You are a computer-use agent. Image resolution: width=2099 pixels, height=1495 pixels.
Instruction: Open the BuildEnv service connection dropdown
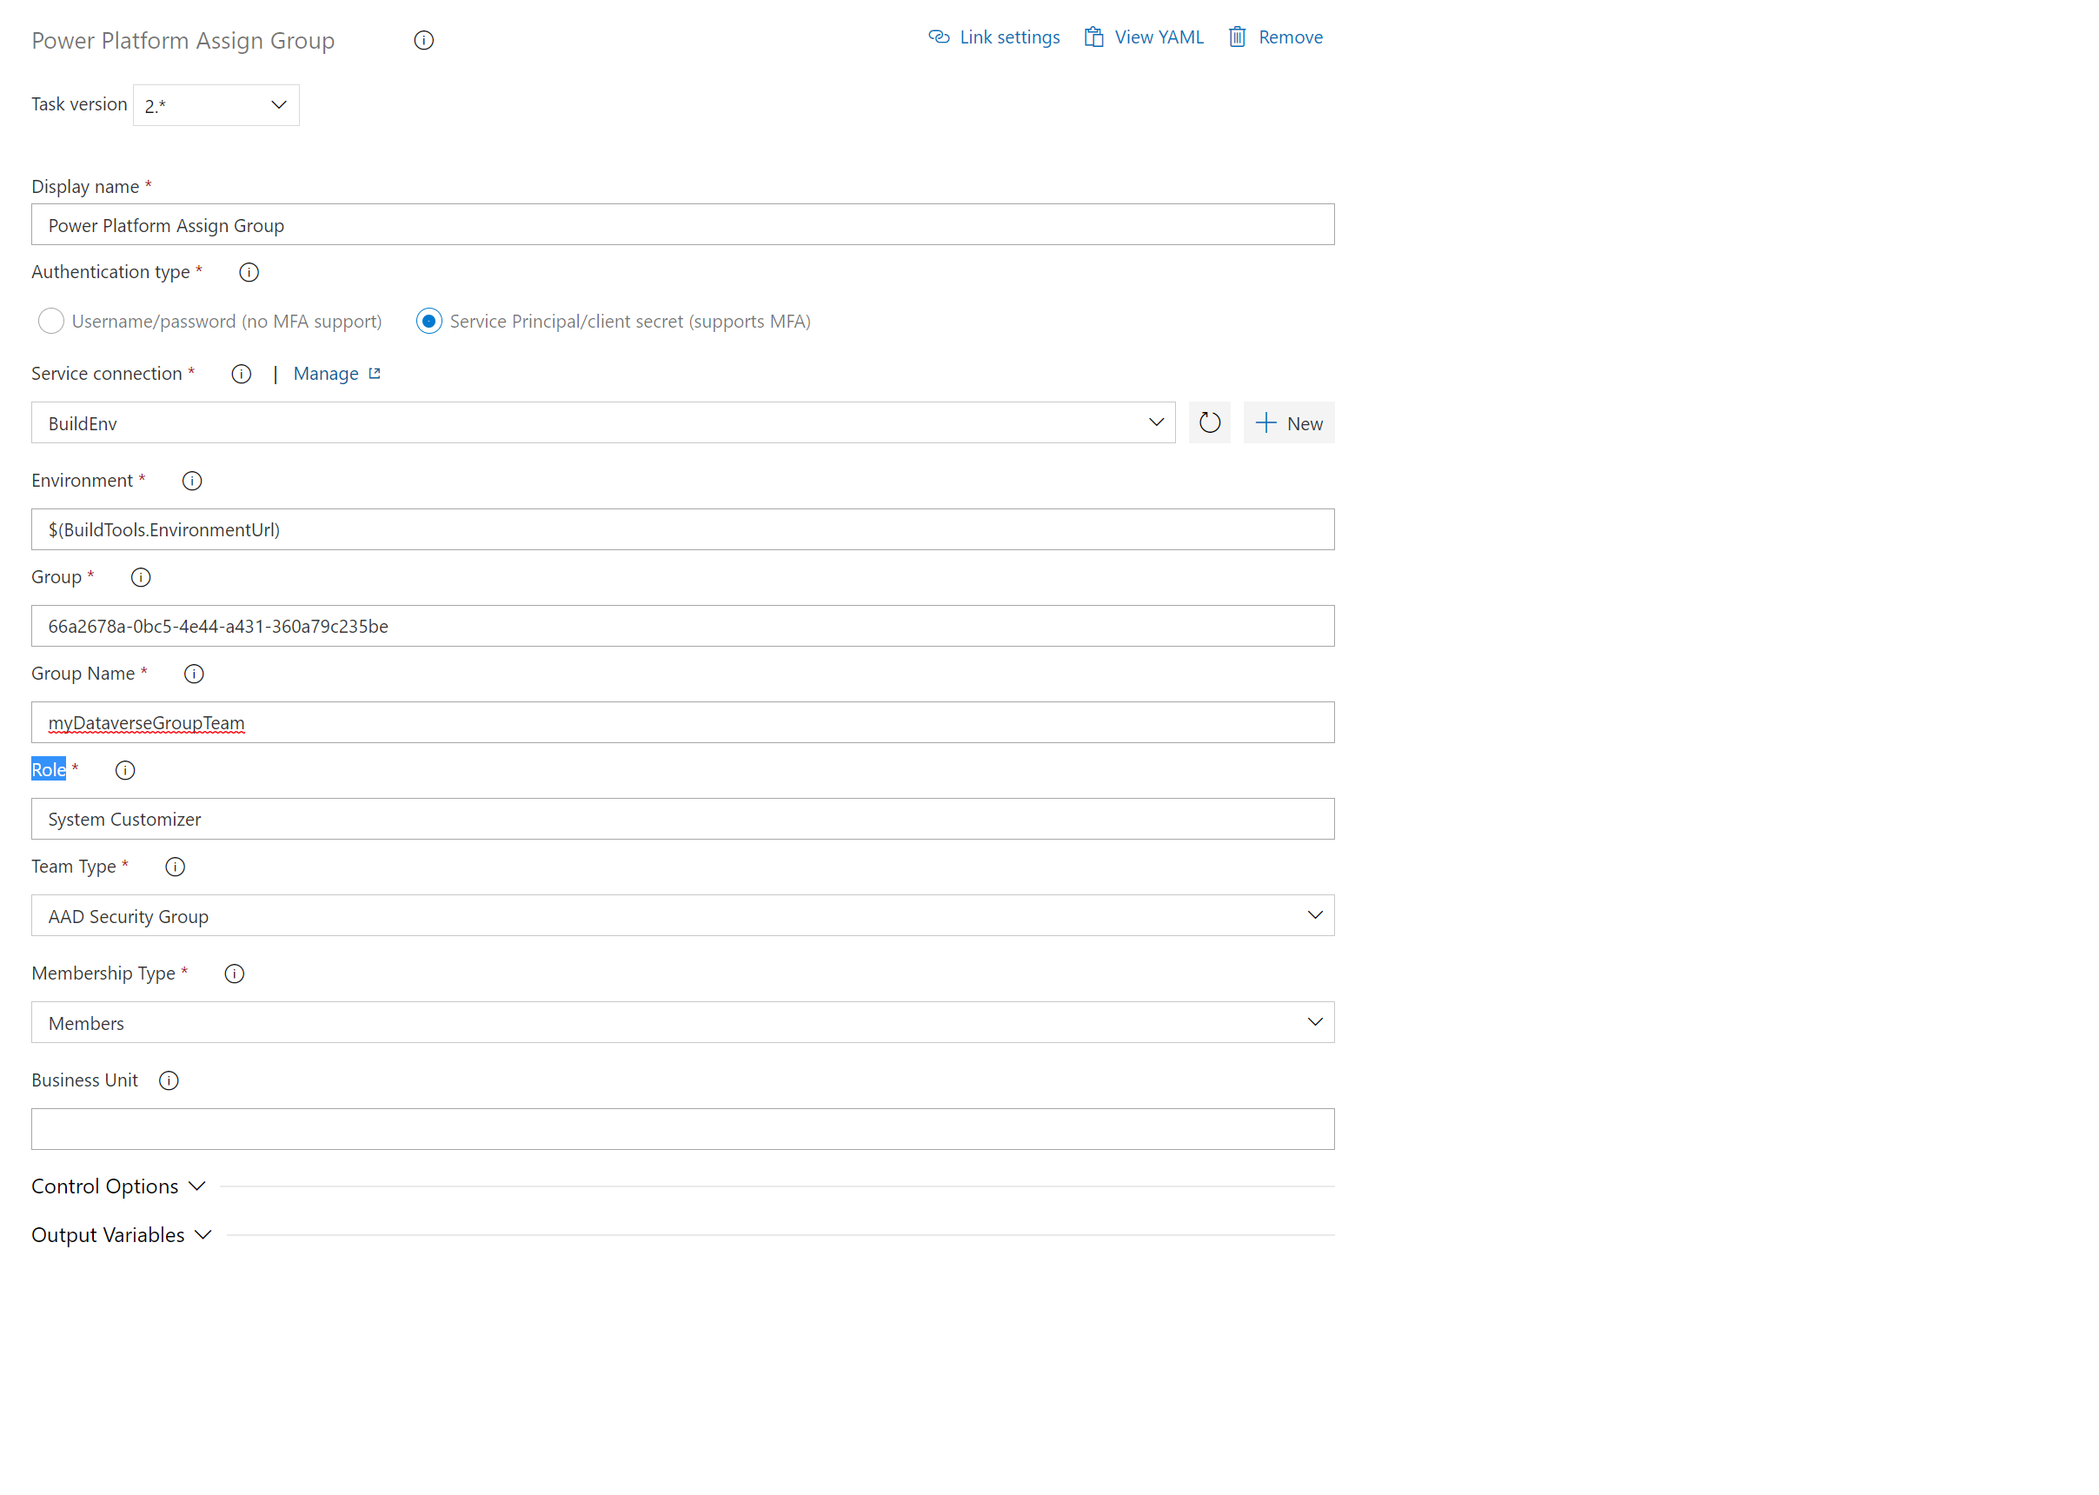pyautogui.click(x=1156, y=422)
